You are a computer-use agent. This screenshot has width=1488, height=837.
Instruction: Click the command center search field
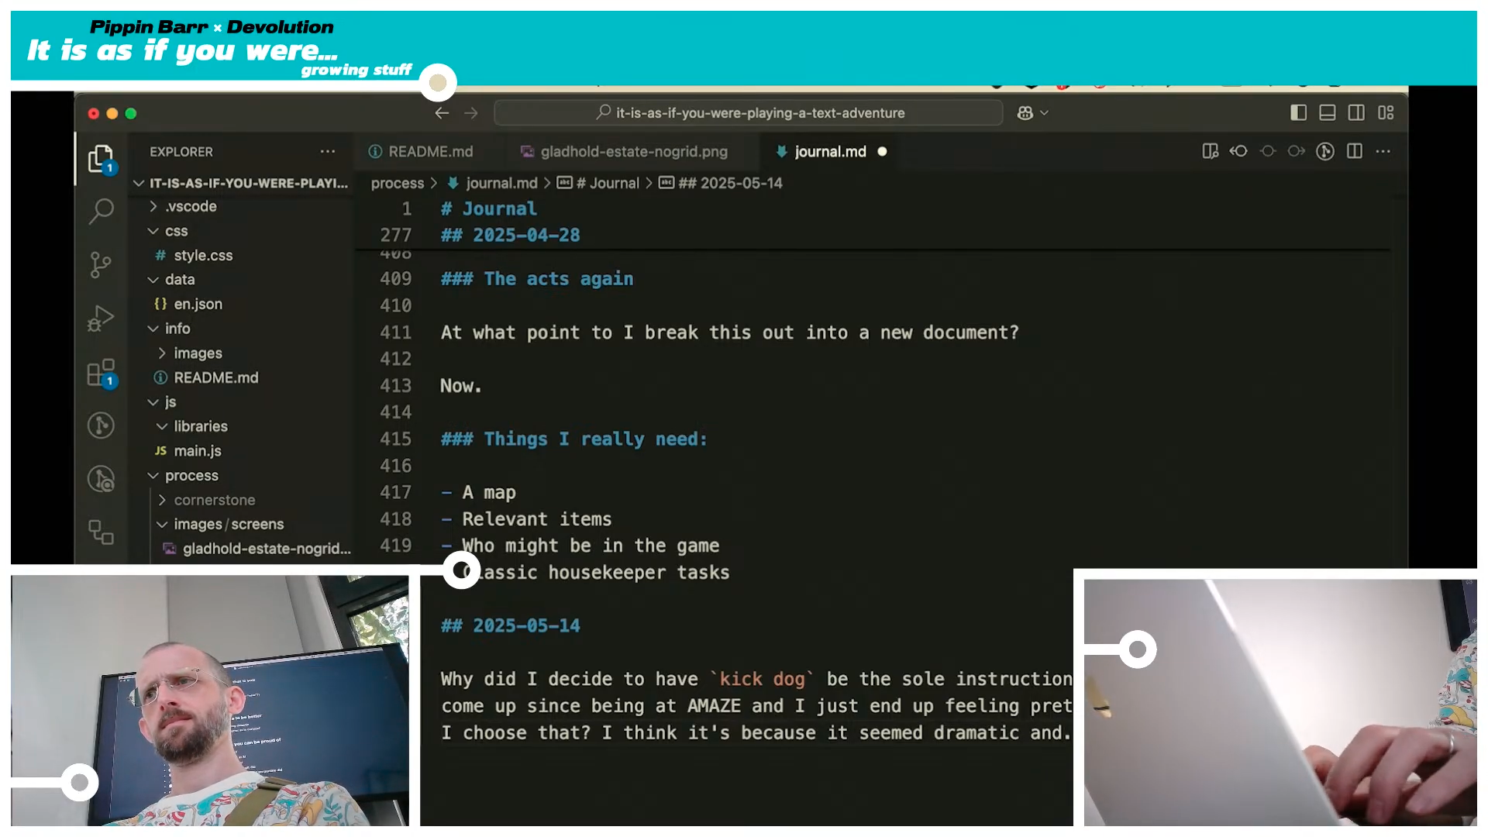click(x=749, y=113)
